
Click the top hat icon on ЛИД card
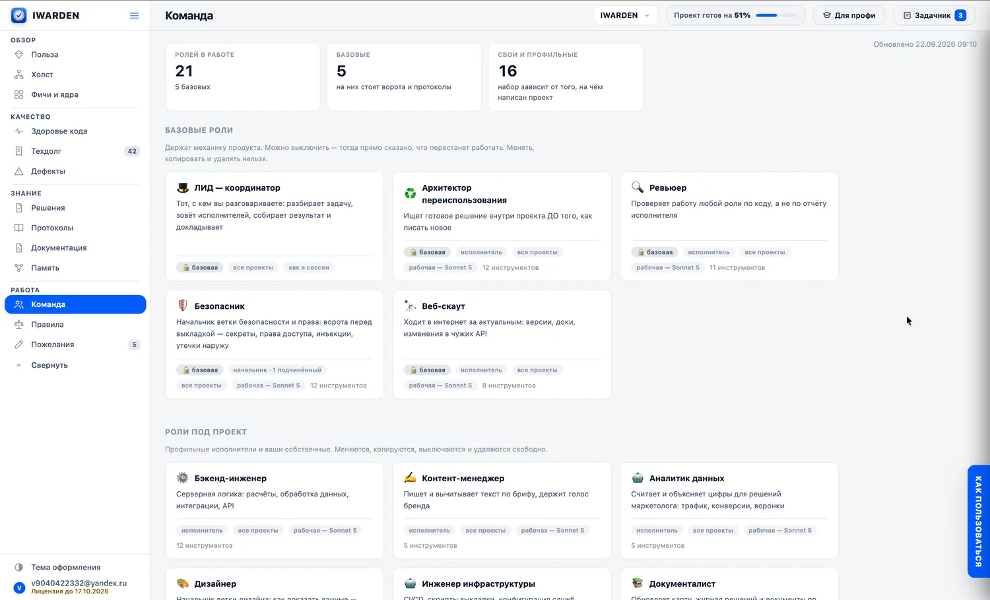tap(183, 187)
